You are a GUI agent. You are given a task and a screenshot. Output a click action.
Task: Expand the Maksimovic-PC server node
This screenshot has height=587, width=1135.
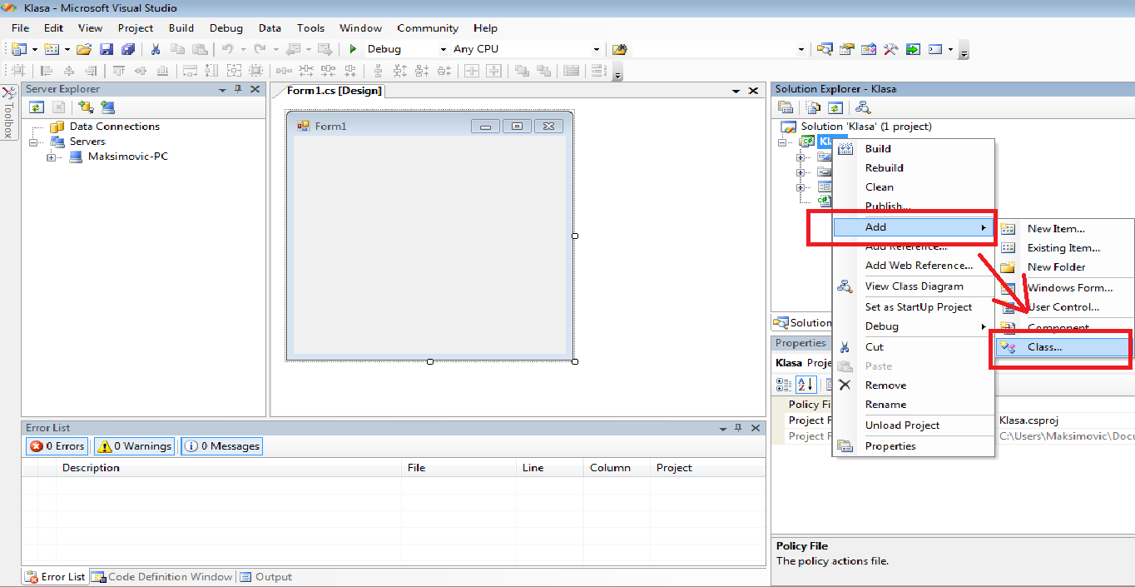coord(51,157)
